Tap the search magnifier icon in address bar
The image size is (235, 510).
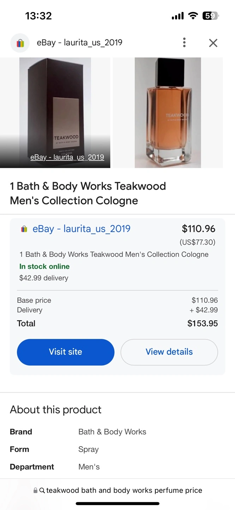click(x=42, y=491)
